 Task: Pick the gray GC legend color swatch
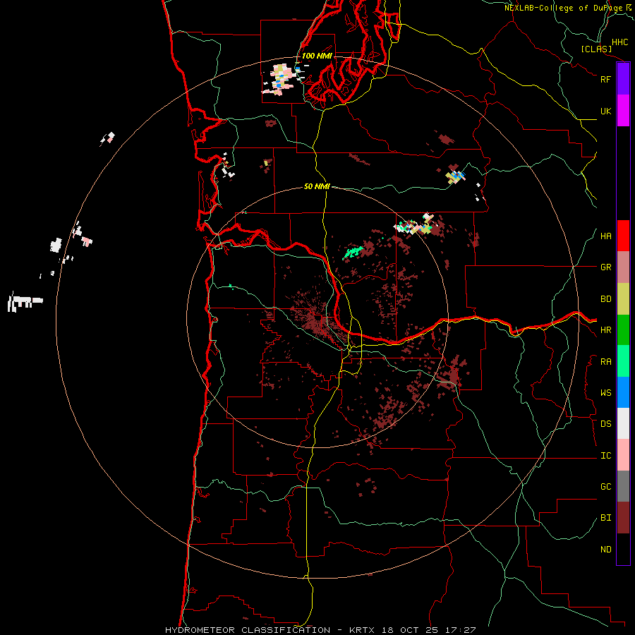click(x=623, y=486)
